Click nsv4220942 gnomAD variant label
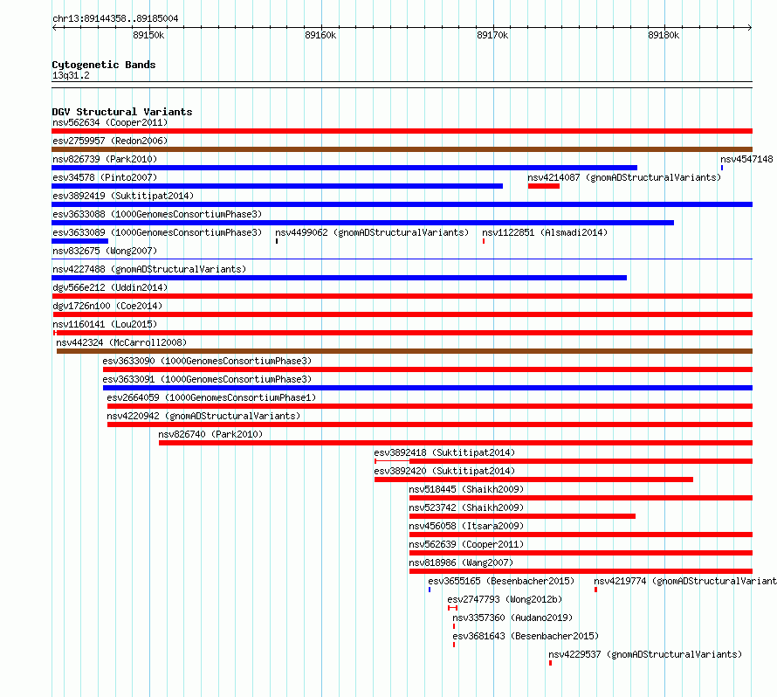 point(203,416)
